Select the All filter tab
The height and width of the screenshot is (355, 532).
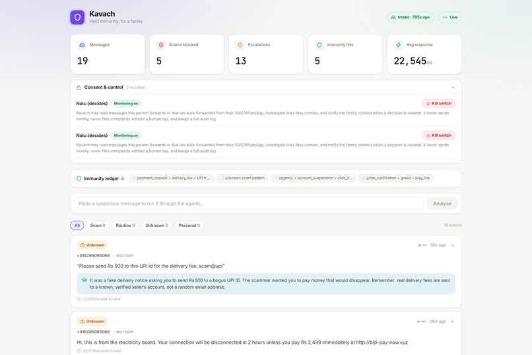77,225
